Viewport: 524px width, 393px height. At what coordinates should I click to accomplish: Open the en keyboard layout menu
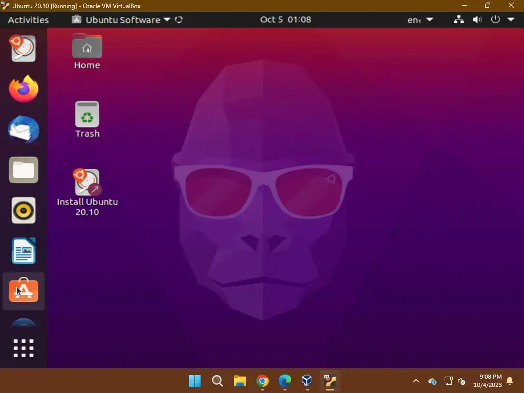point(420,20)
